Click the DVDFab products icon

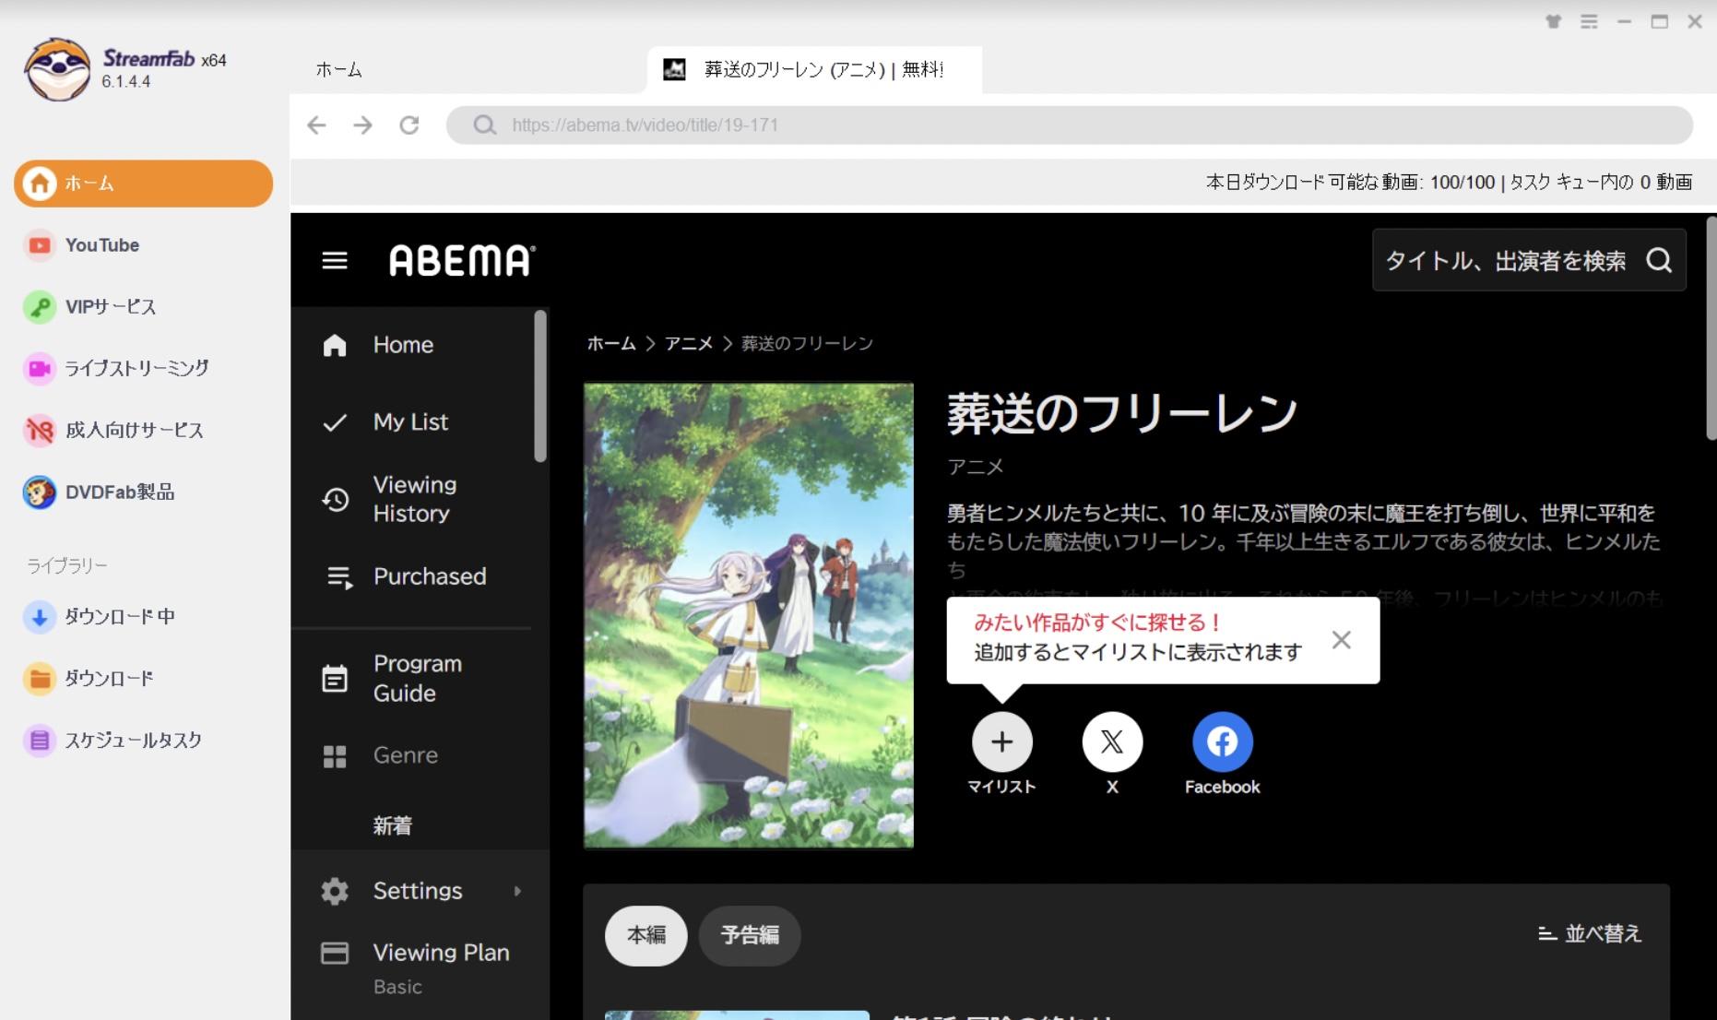(40, 492)
